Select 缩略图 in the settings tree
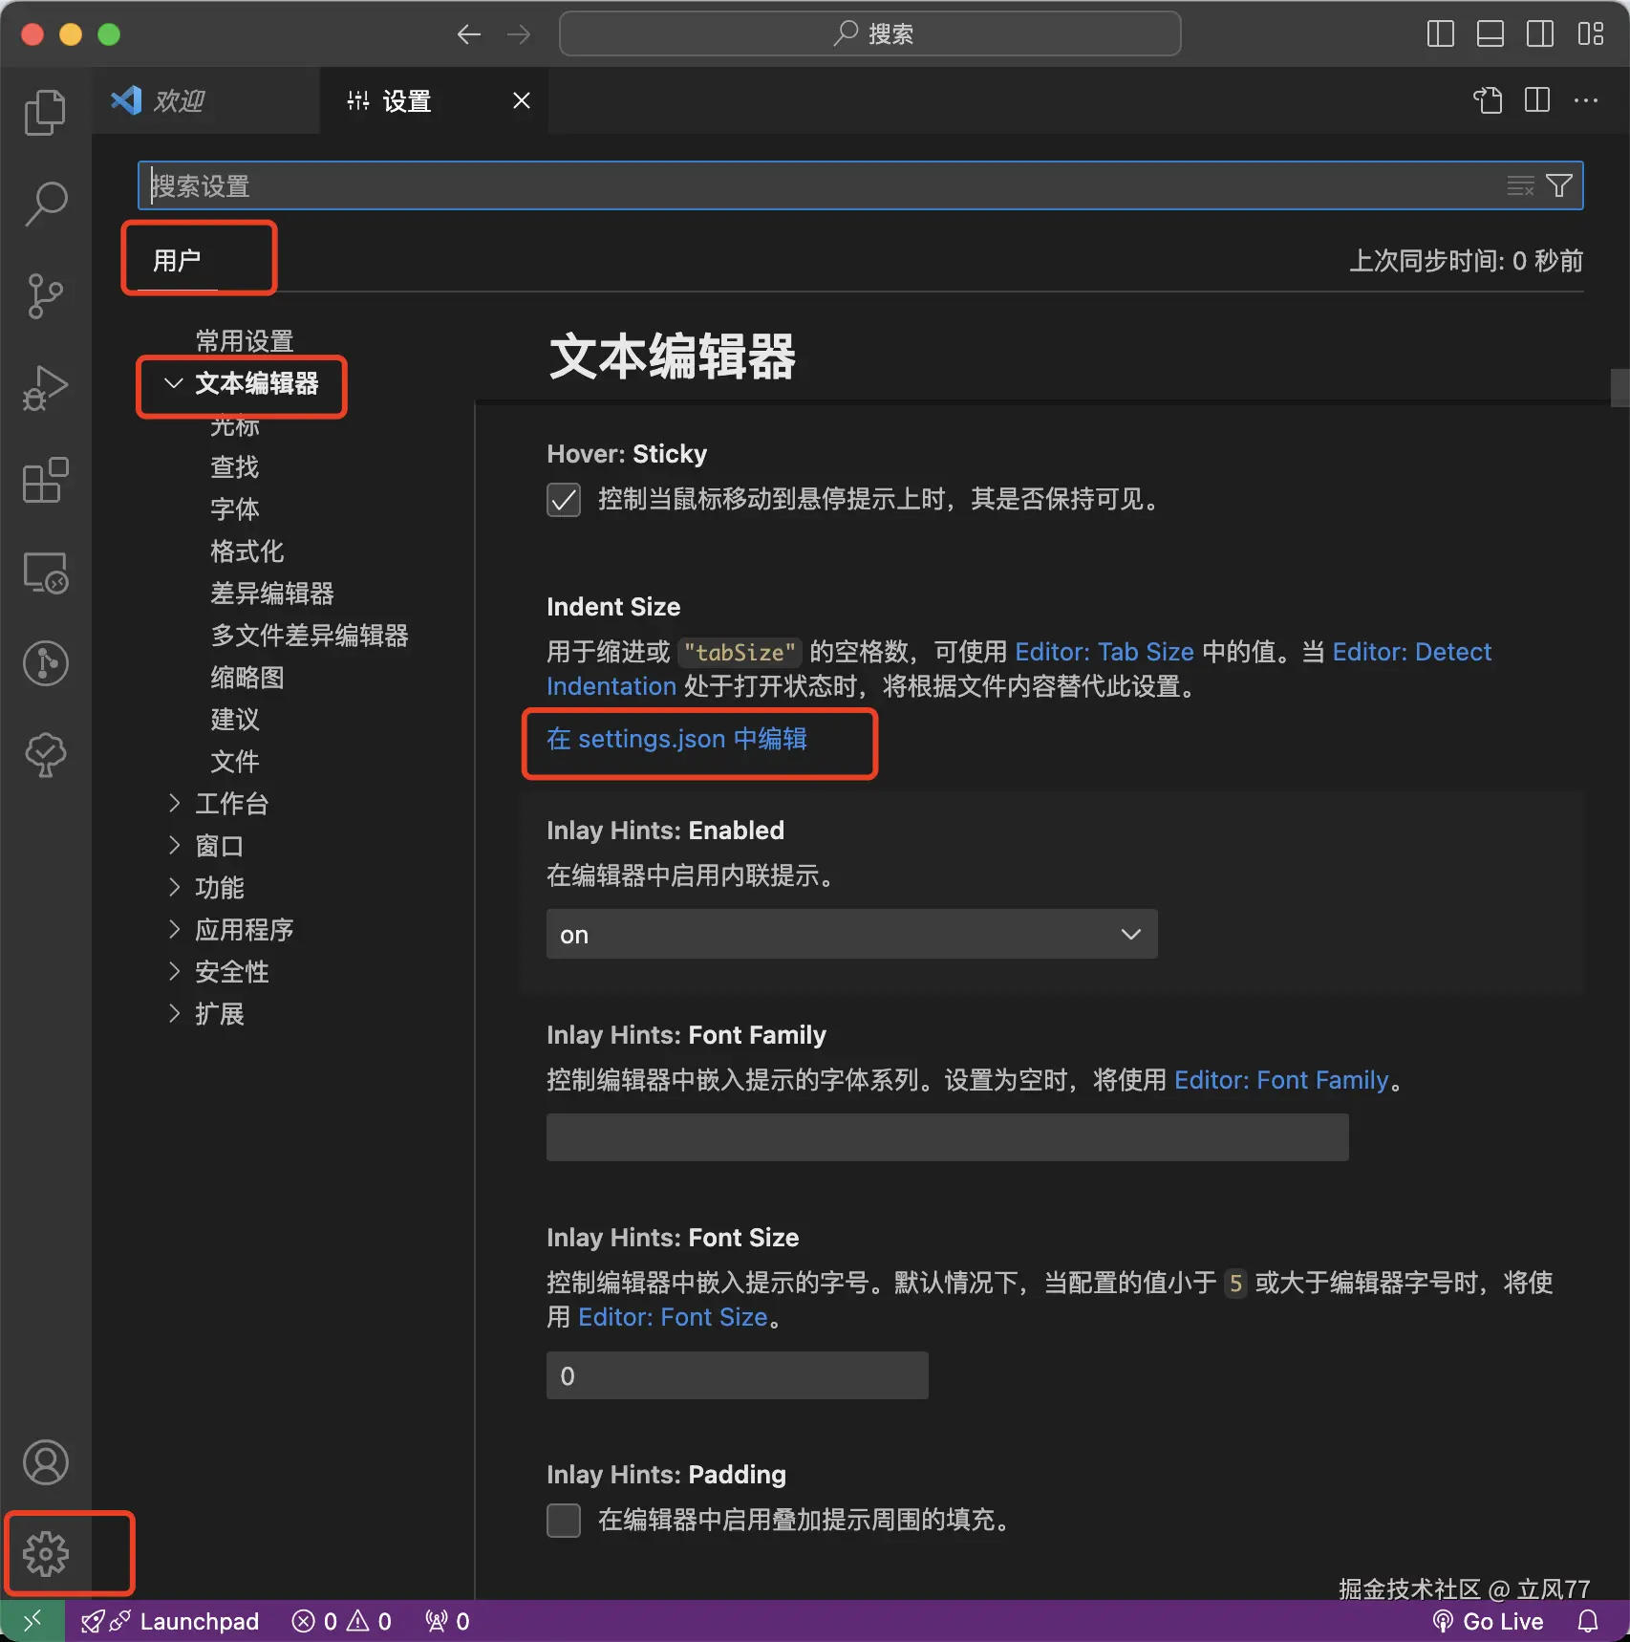 [x=247, y=677]
